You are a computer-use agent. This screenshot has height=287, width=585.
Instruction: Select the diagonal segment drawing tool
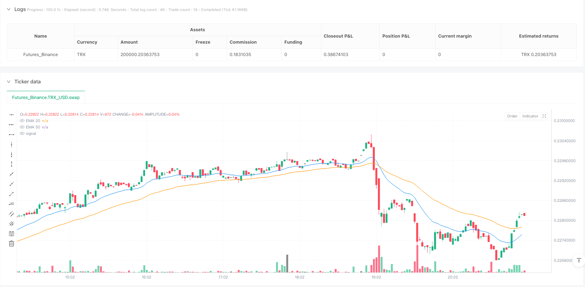(11, 194)
